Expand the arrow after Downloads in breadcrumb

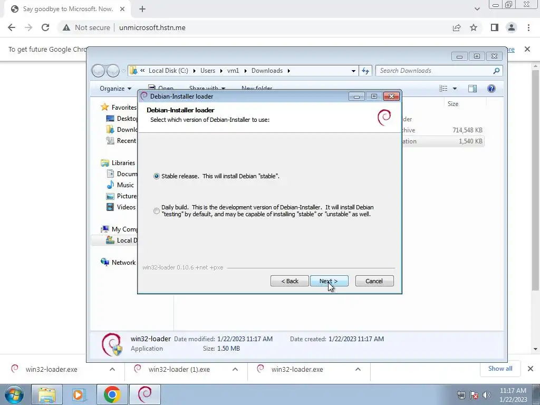pos(288,71)
